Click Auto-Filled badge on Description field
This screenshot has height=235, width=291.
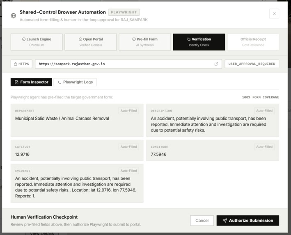(264, 111)
